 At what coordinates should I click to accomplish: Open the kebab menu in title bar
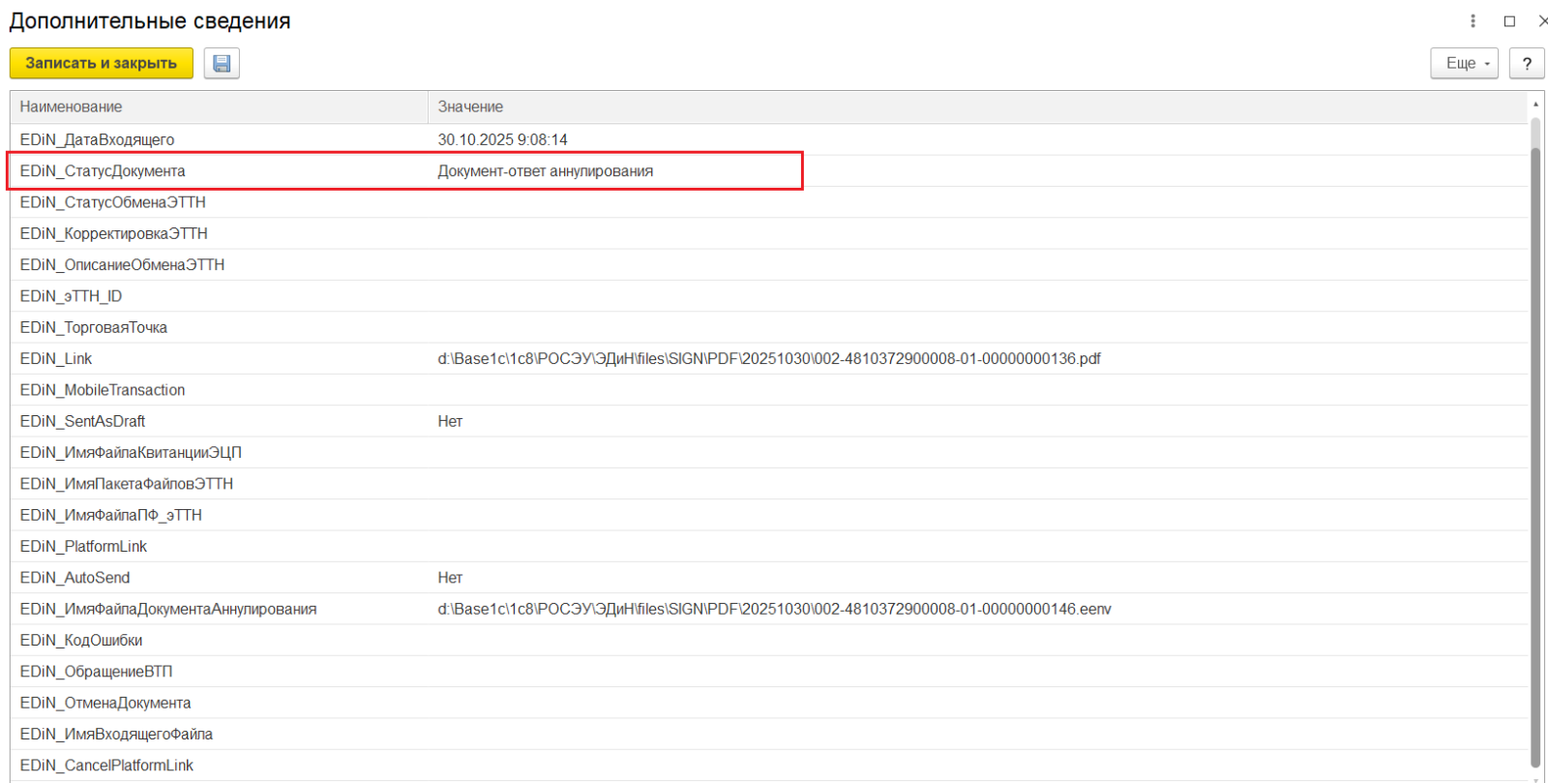tap(1473, 21)
